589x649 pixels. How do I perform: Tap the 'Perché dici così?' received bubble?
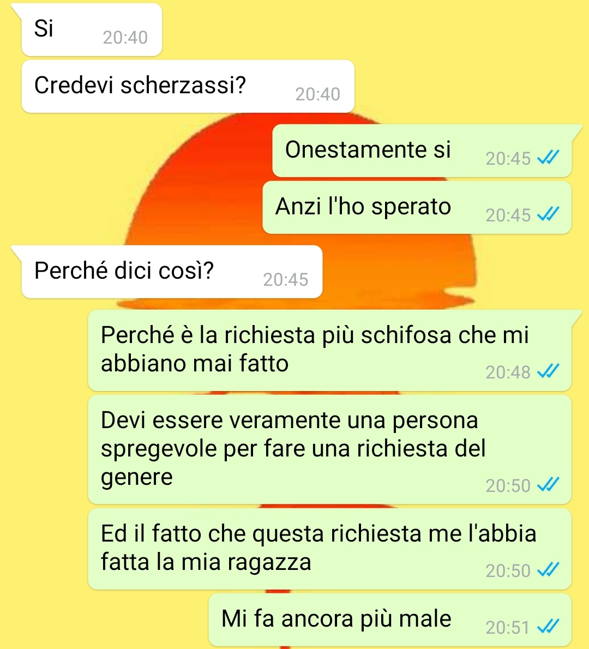coord(172,272)
